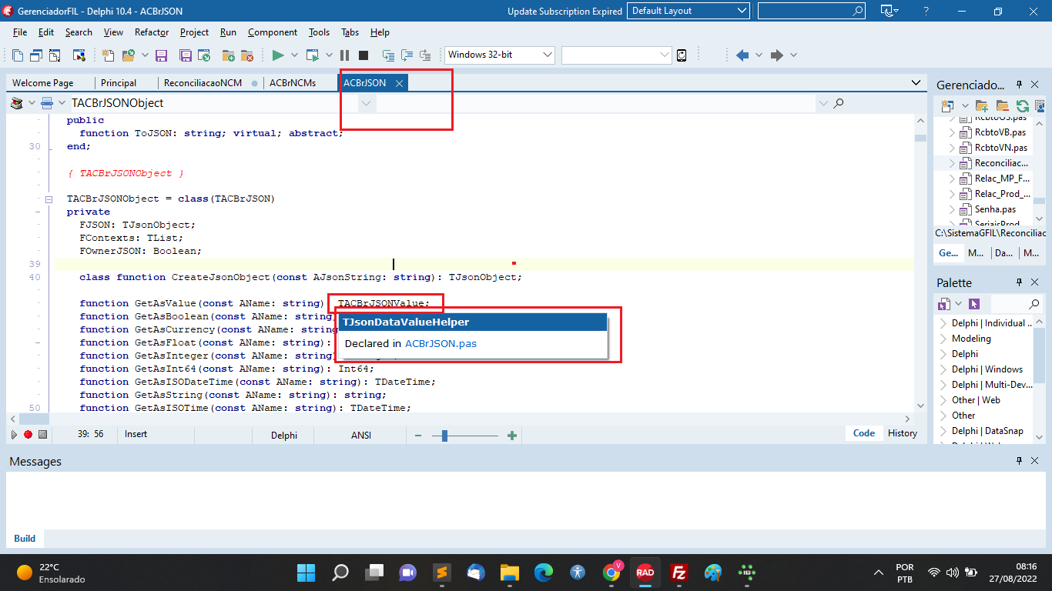Switch to the Welcome Page tab
Image resolution: width=1052 pixels, height=591 pixels.
tap(43, 83)
